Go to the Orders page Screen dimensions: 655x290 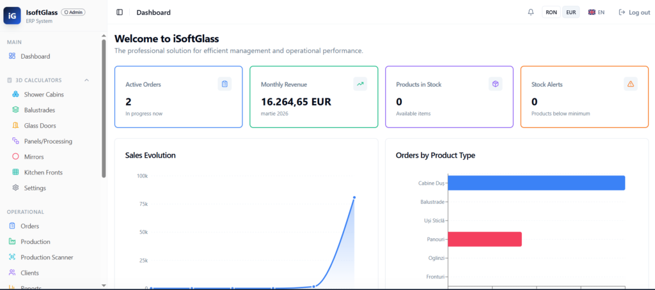point(29,226)
